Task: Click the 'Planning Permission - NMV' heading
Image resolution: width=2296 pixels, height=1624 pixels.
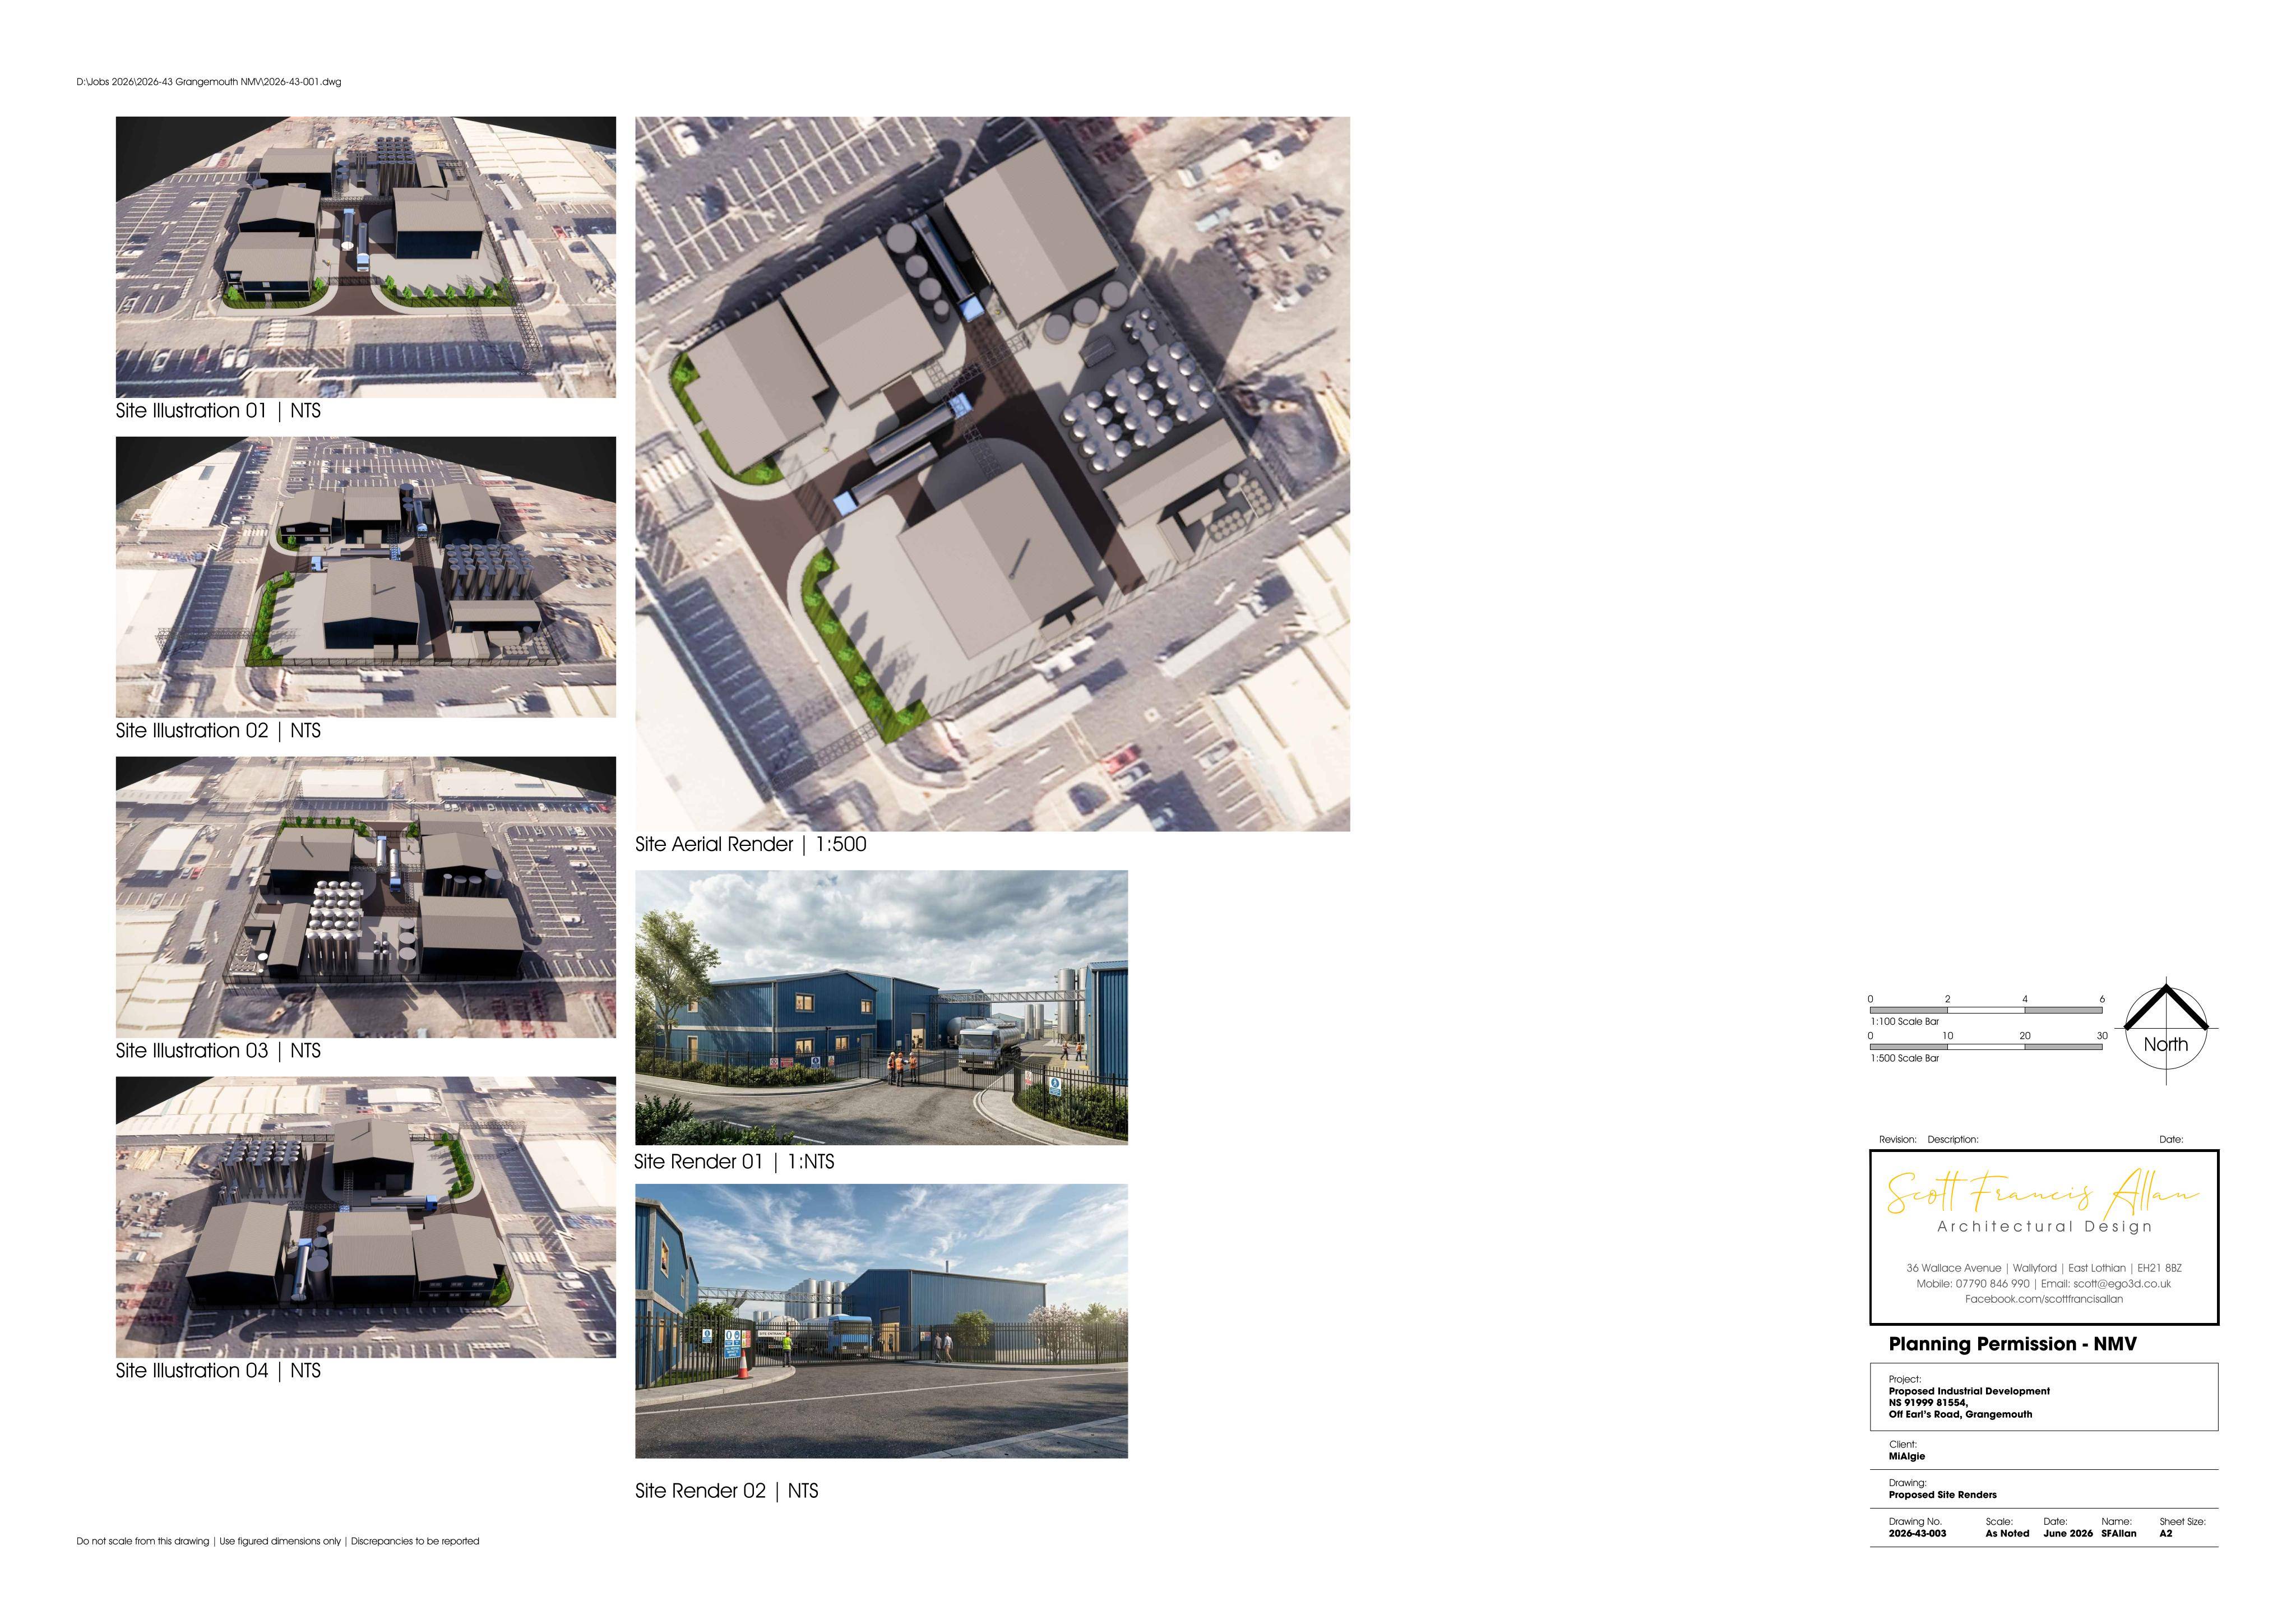Action: (x=2012, y=1344)
